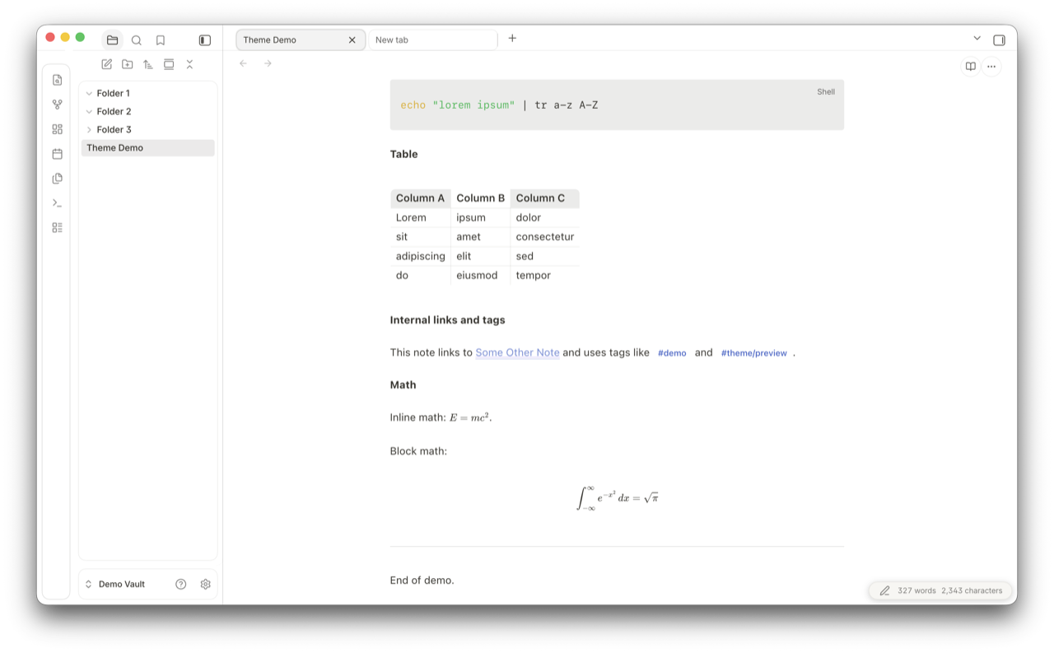
Task: Close the Theme Demo tab
Action: [352, 40]
